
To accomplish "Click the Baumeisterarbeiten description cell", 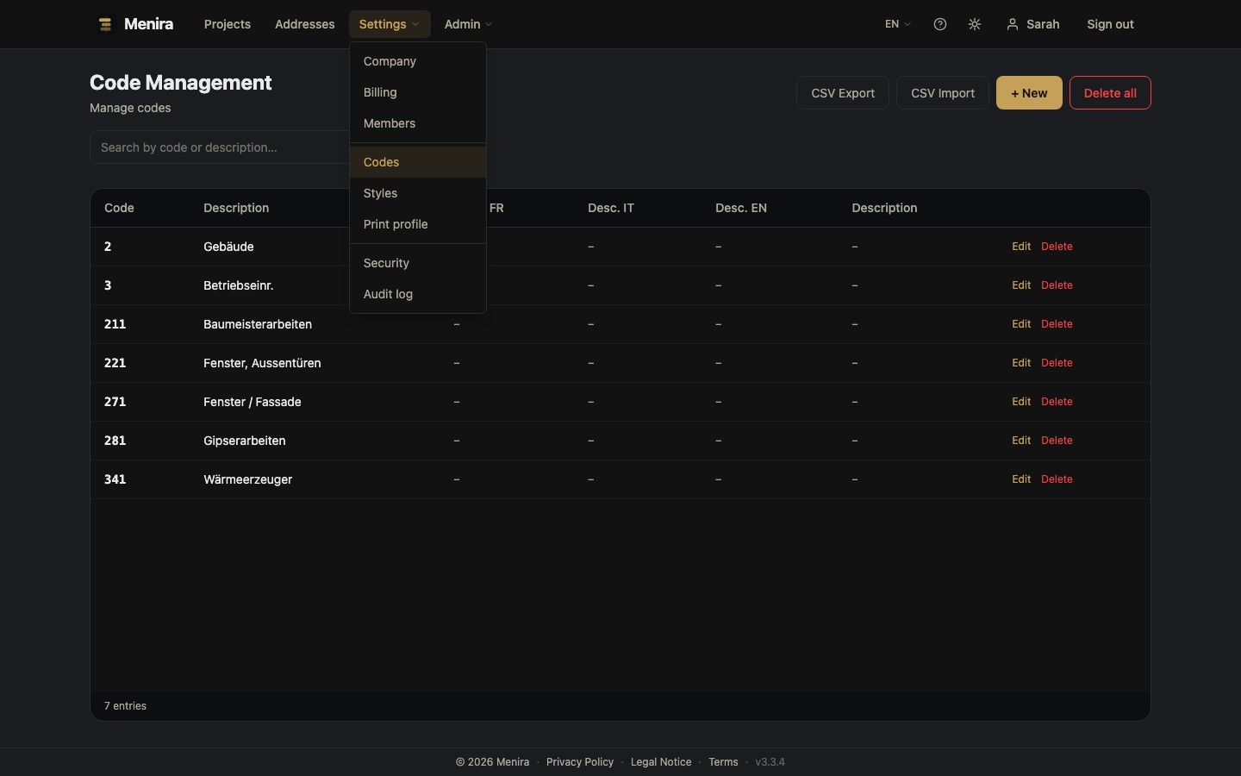I will 258,324.
